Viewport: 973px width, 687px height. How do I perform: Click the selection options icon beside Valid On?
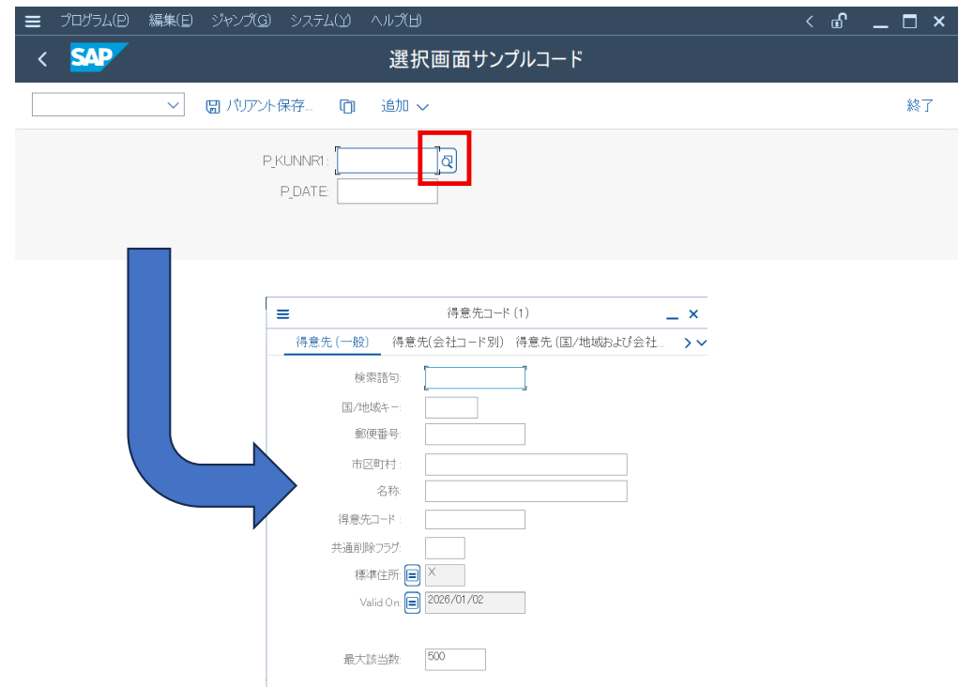[x=412, y=603]
